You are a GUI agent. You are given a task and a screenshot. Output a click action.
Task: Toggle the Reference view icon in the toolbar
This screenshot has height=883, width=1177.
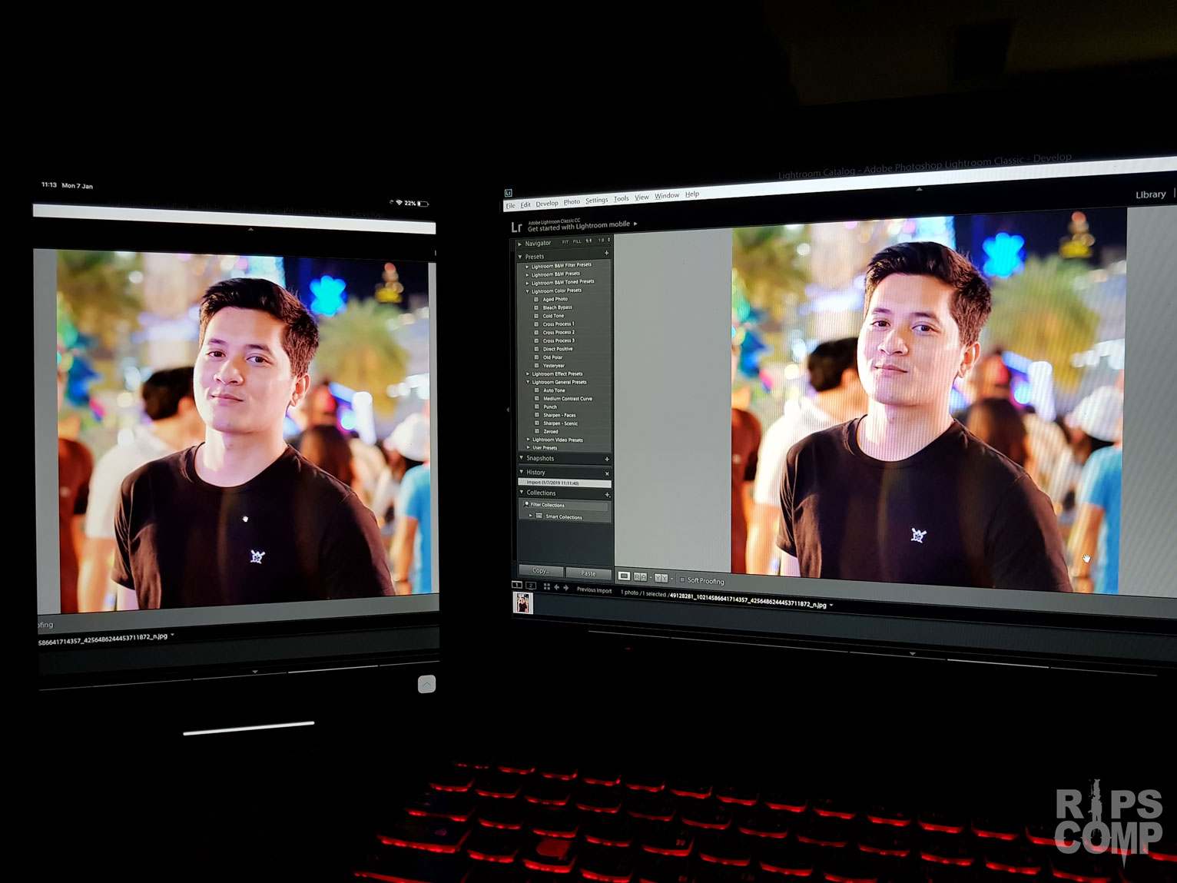coord(640,576)
